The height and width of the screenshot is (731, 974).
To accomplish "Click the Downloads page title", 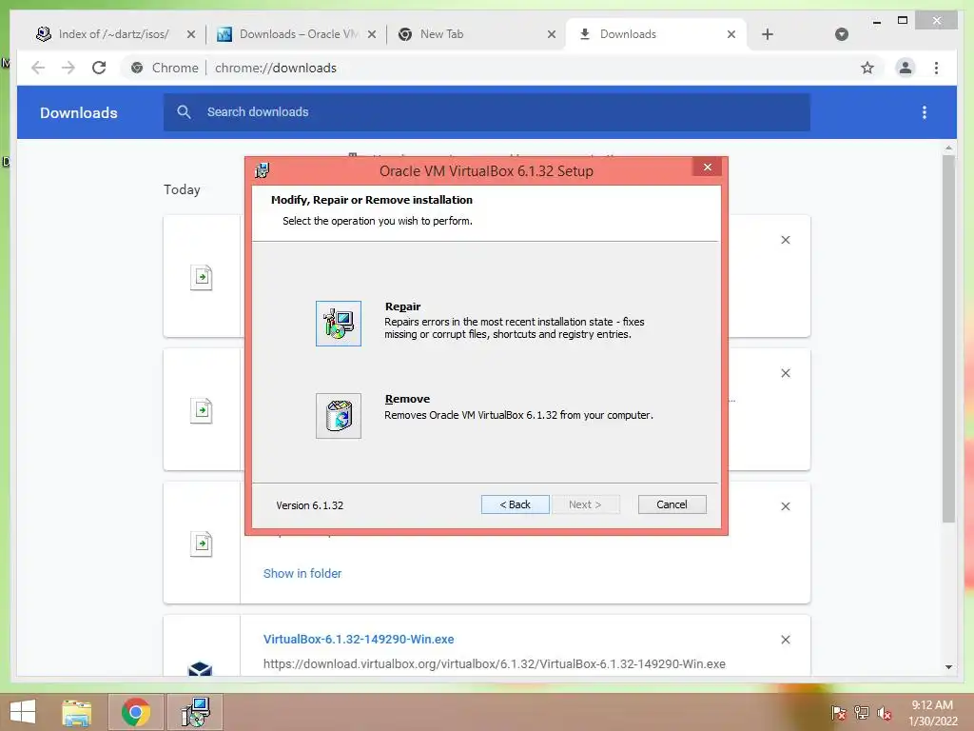I will 79,112.
